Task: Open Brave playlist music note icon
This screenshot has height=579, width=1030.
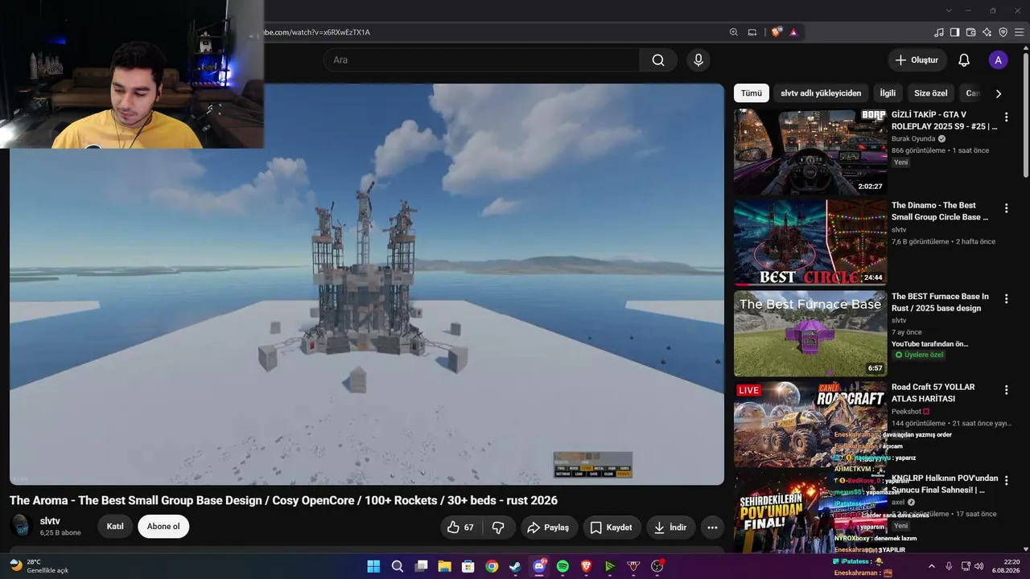Action: 939,32
